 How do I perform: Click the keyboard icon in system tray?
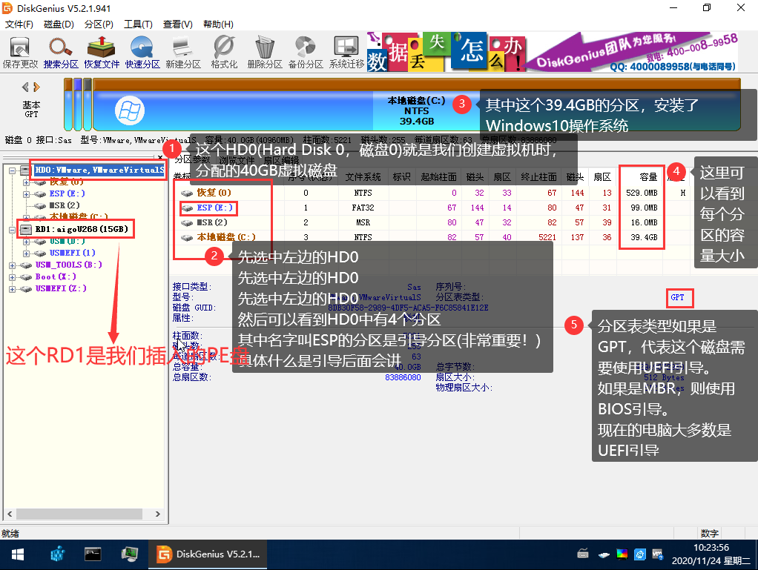pyautogui.click(x=583, y=554)
